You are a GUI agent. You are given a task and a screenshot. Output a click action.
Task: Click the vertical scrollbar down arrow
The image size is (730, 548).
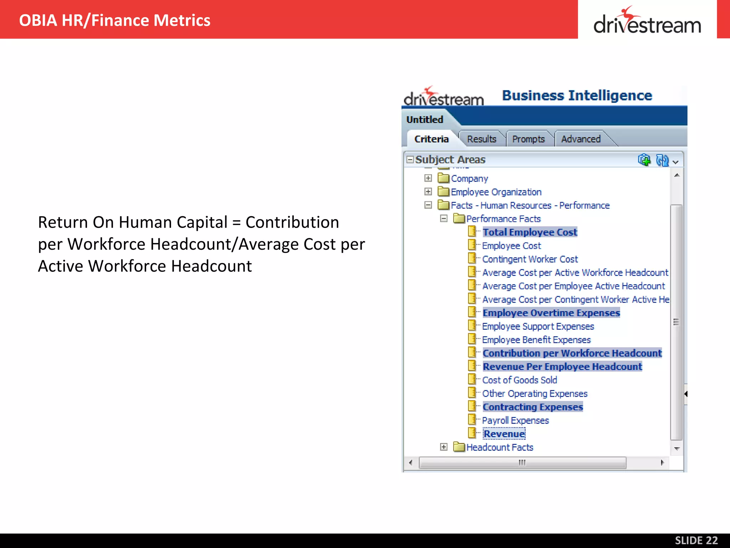coord(677,448)
